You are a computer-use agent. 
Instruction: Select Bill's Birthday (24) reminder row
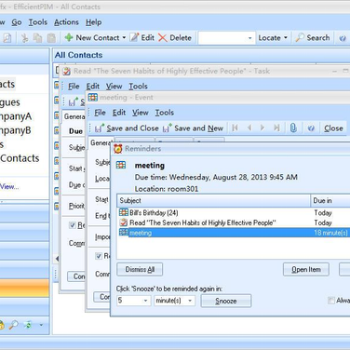coord(235,213)
